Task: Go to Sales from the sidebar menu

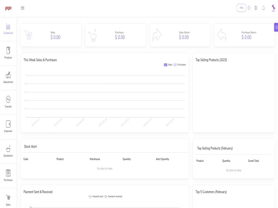Action: pos(8,199)
